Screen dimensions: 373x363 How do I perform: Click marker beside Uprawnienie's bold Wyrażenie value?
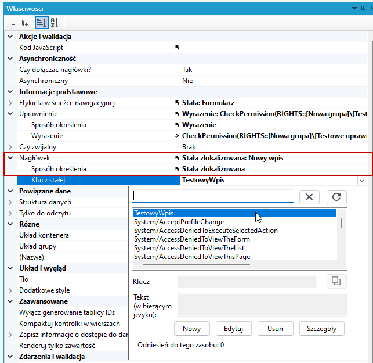point(177,125)
